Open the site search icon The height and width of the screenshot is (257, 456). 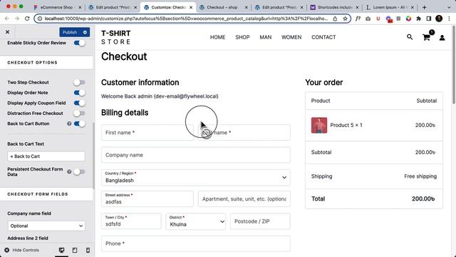pyautogui.click(x=410, y=37)
